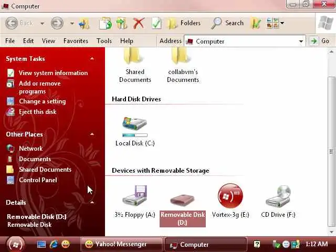
Task: Click the scrollbar up arrow
Action: [331, 51]
